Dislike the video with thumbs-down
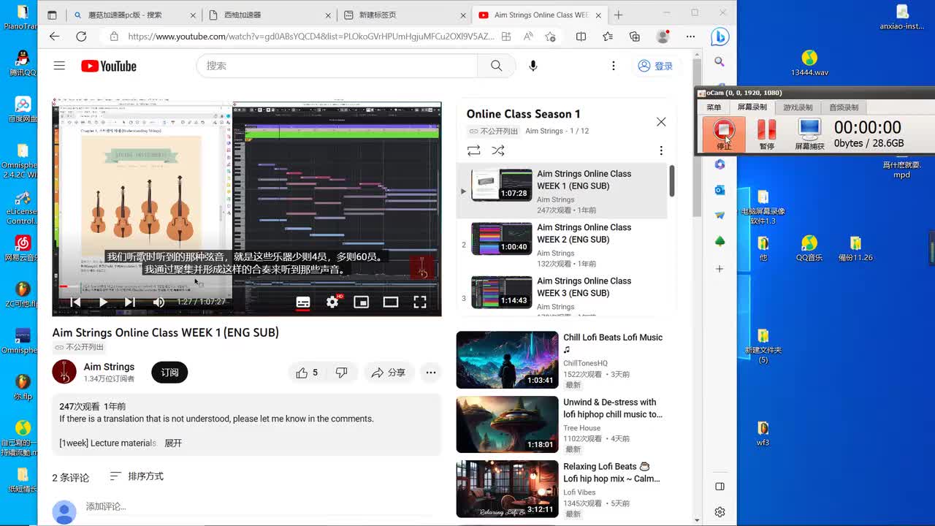 (x=341, y=373)
